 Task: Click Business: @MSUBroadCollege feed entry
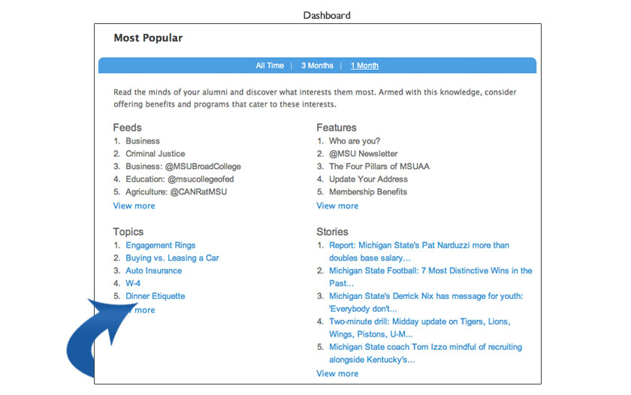click(183, 166)
